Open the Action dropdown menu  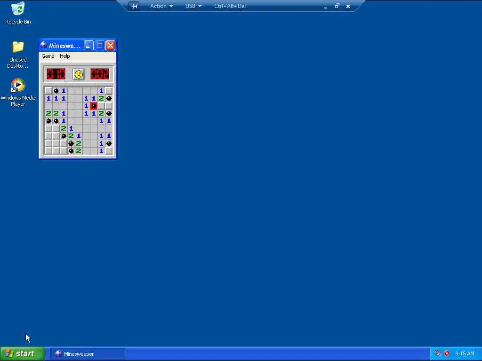click(x=161, y=6)
